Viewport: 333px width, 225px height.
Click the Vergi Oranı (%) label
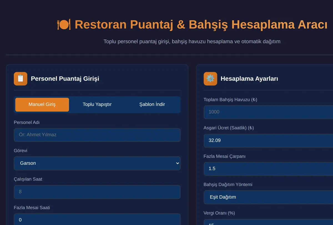[x=219, y=213]
